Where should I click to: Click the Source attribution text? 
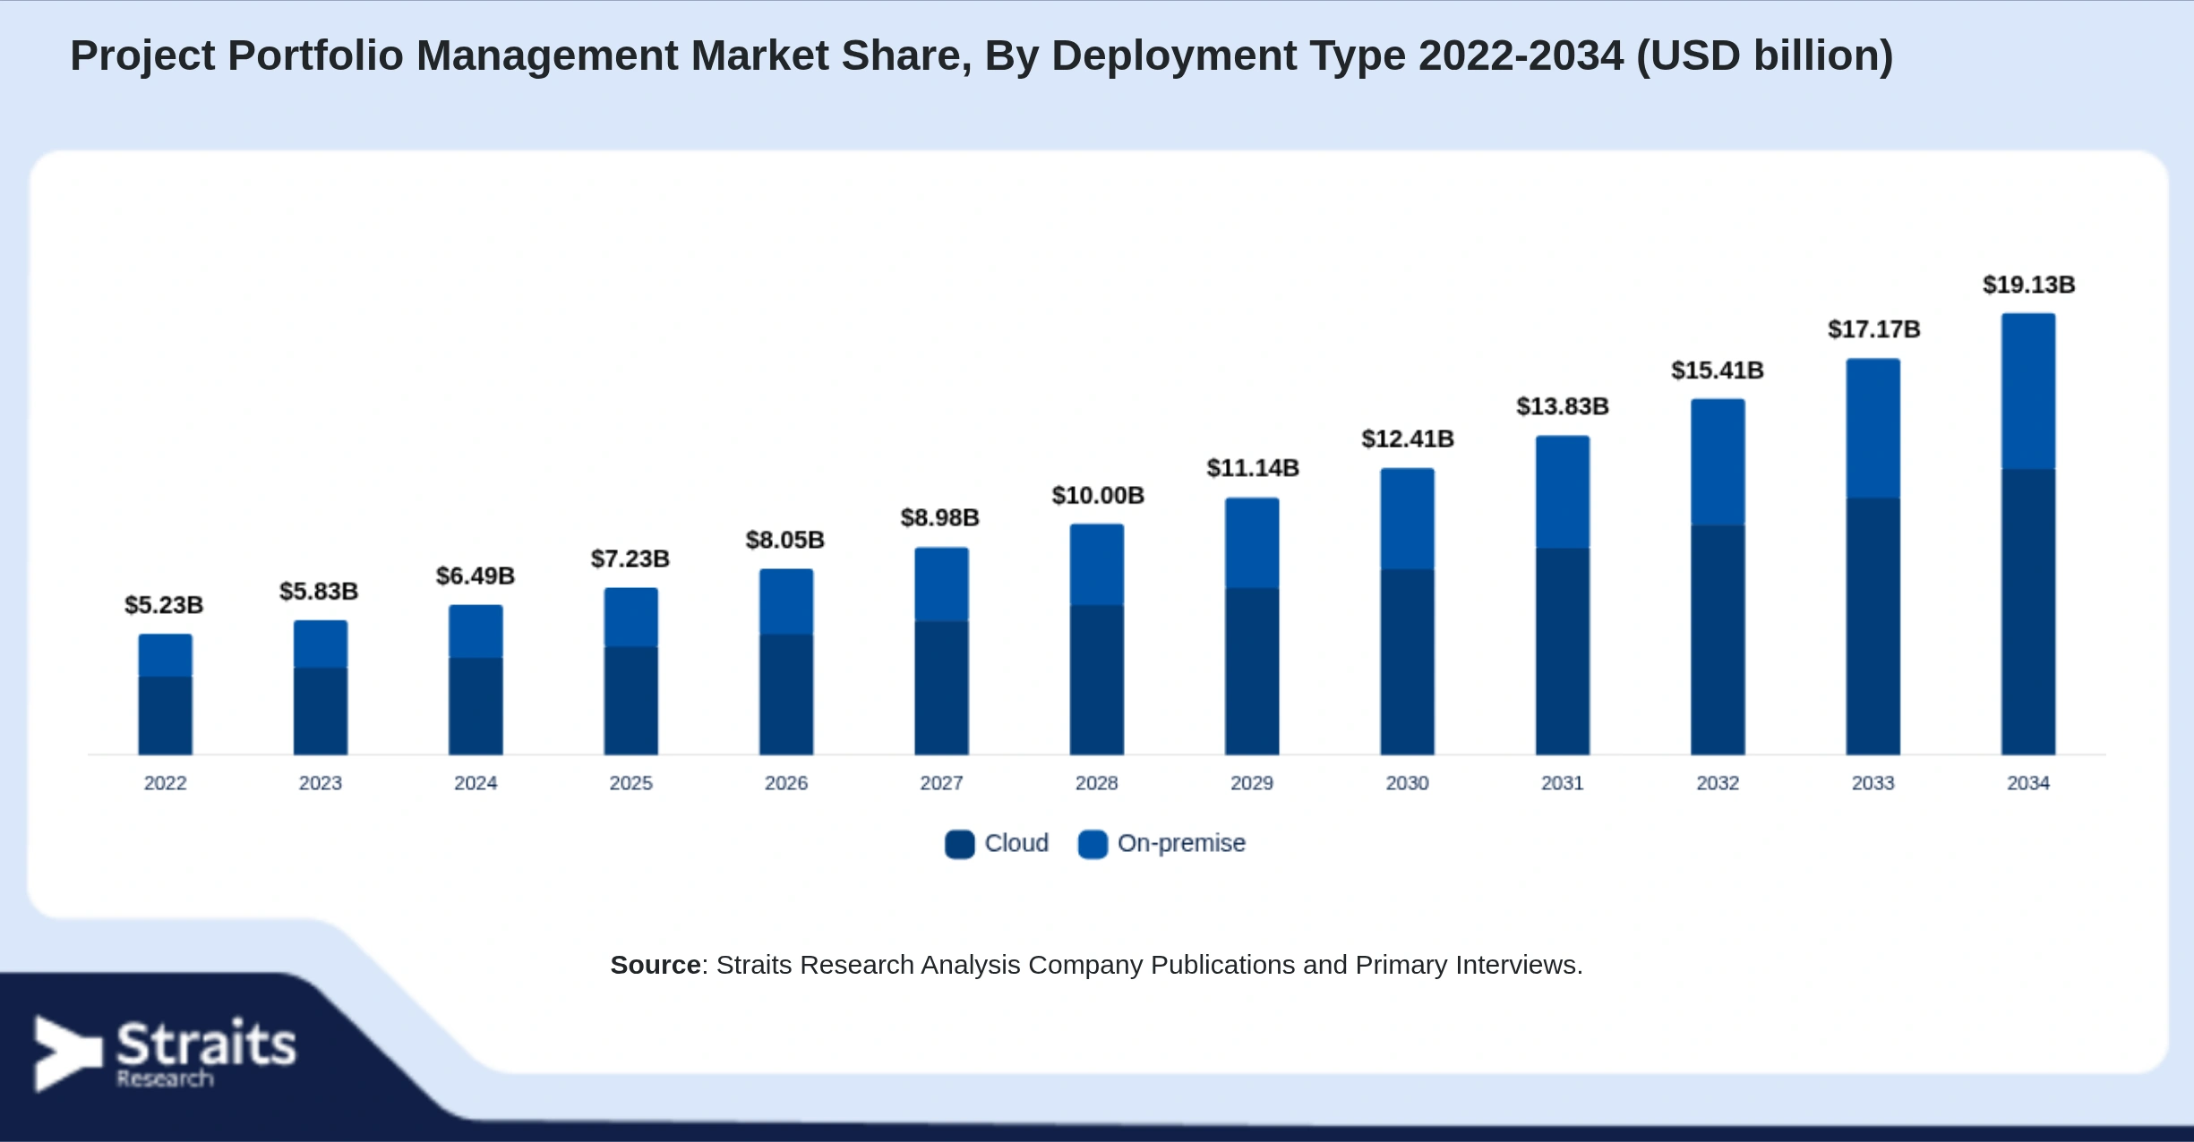point(1096,965)
